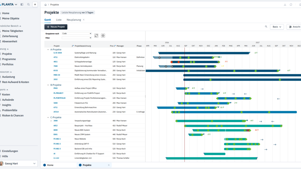Open project link S+W 20XX

point(58,53)
